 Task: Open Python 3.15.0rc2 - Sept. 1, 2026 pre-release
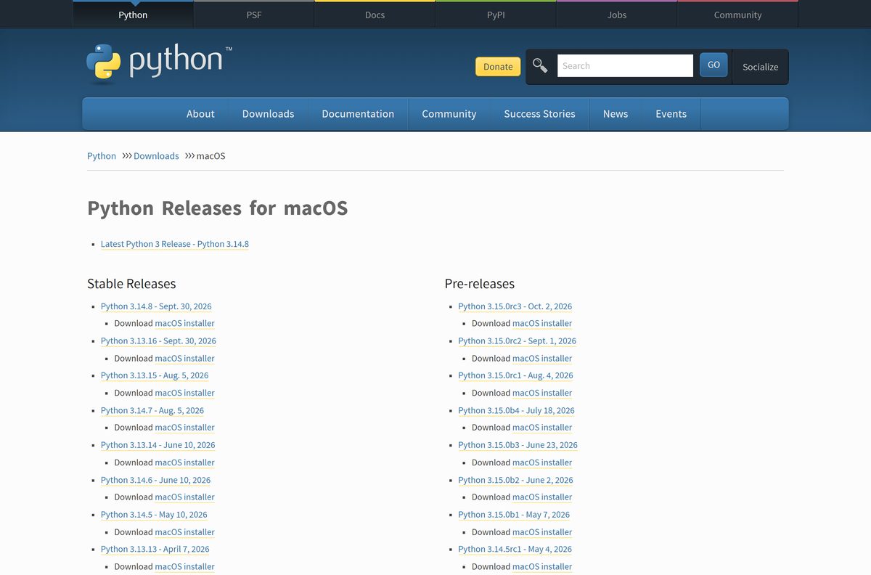(x=517, y=341)
